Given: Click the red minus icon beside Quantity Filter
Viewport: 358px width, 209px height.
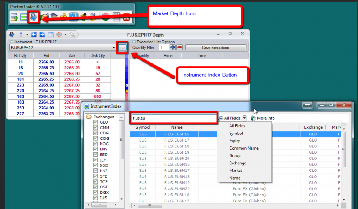Looking at the screenshot, I should pyautogui.click(x=180, y=47).
